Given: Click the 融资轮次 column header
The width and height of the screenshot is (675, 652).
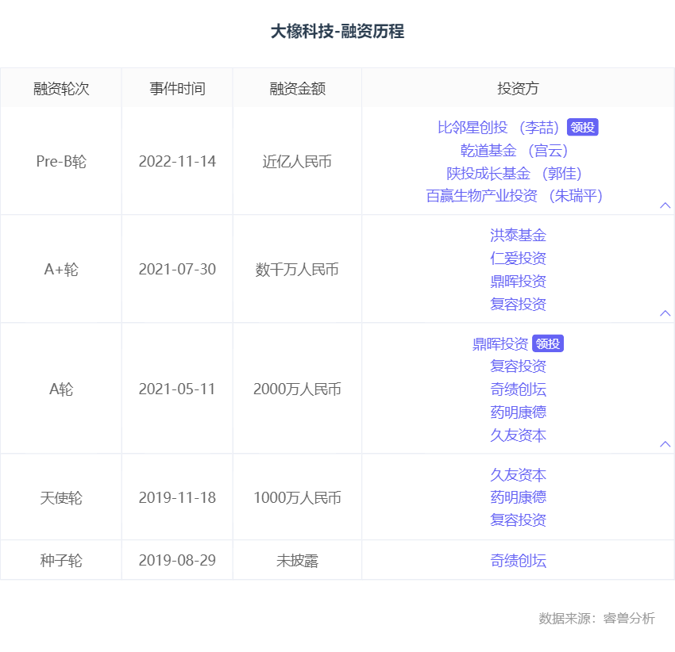Looking at the screenshot, I should pos(61,88).
